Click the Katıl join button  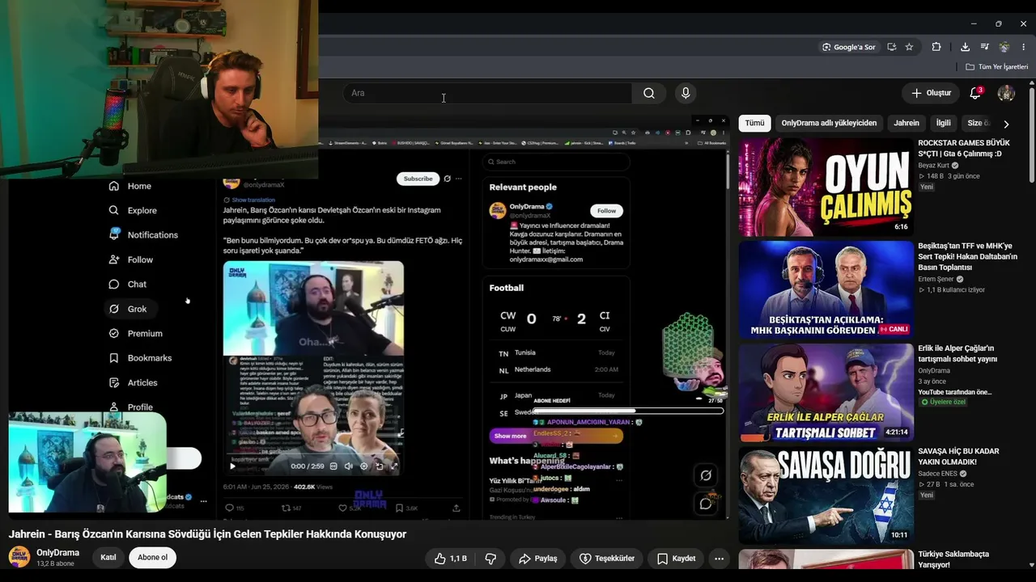point(108,558)
